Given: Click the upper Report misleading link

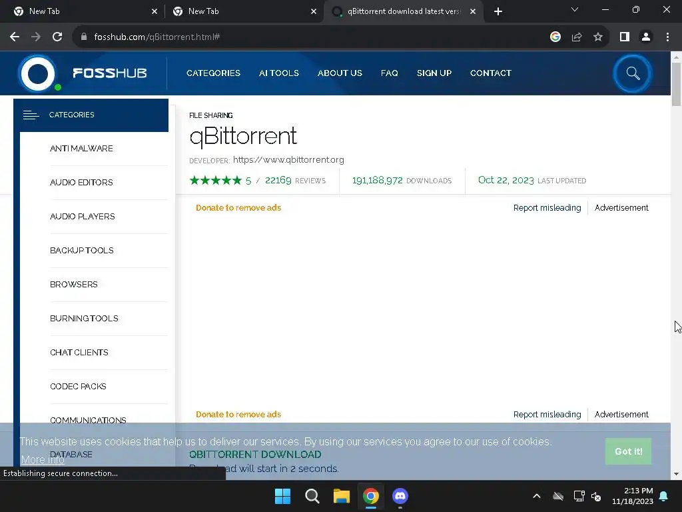Looking at the screenshot, I should click(547, 208).
